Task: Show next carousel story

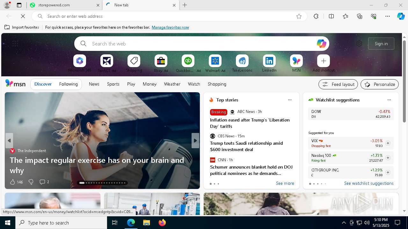Action: [x=195, y=141]
